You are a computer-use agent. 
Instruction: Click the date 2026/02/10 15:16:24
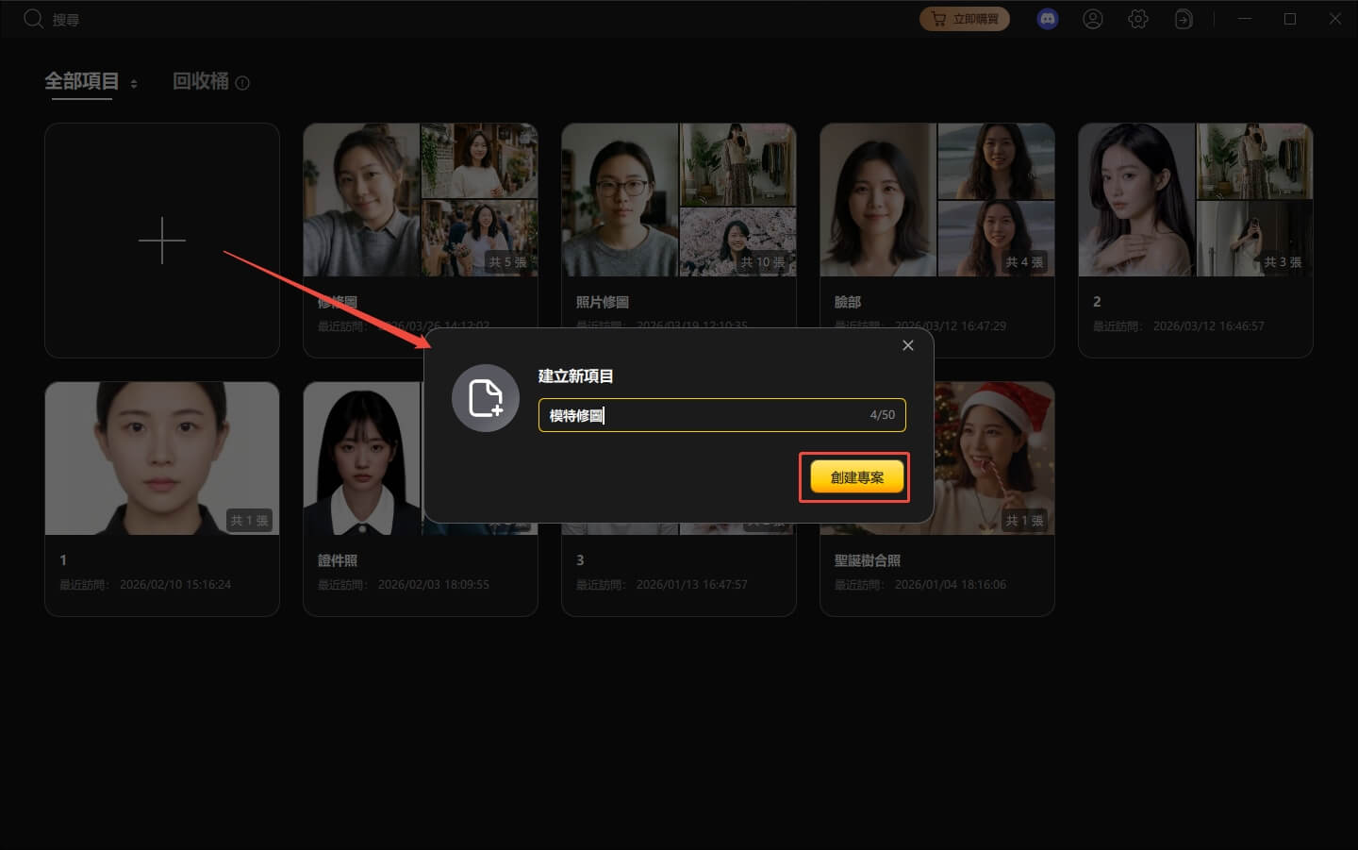click(x=175, y=585)
